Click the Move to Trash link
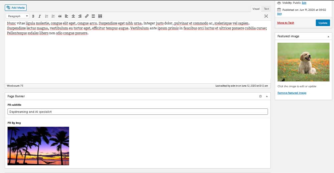This screenshot has height=173, width=334. click(286, 23)
